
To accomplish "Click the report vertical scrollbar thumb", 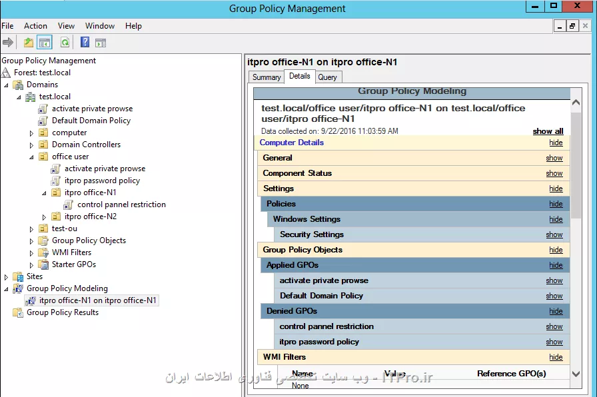I will [x=576, y=165].
